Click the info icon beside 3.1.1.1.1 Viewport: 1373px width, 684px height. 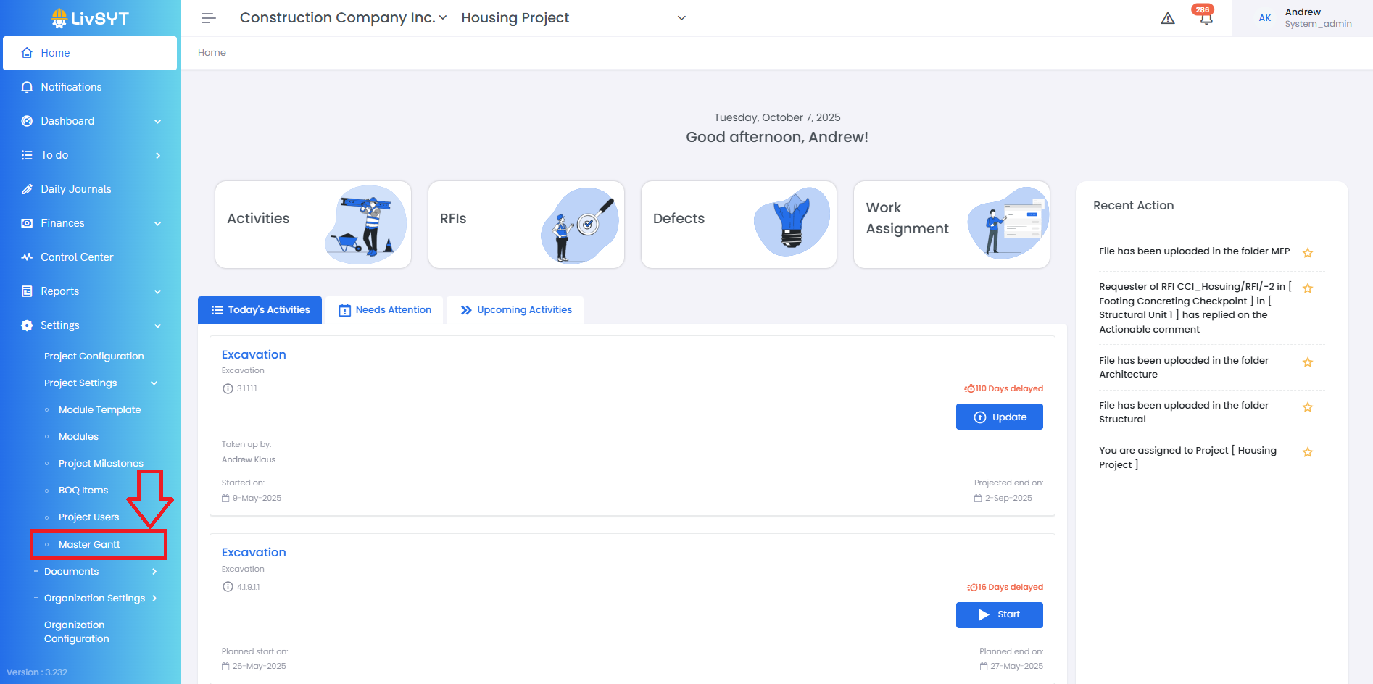pos(228,389)
